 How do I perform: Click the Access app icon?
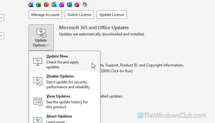[x=77, y=5]
